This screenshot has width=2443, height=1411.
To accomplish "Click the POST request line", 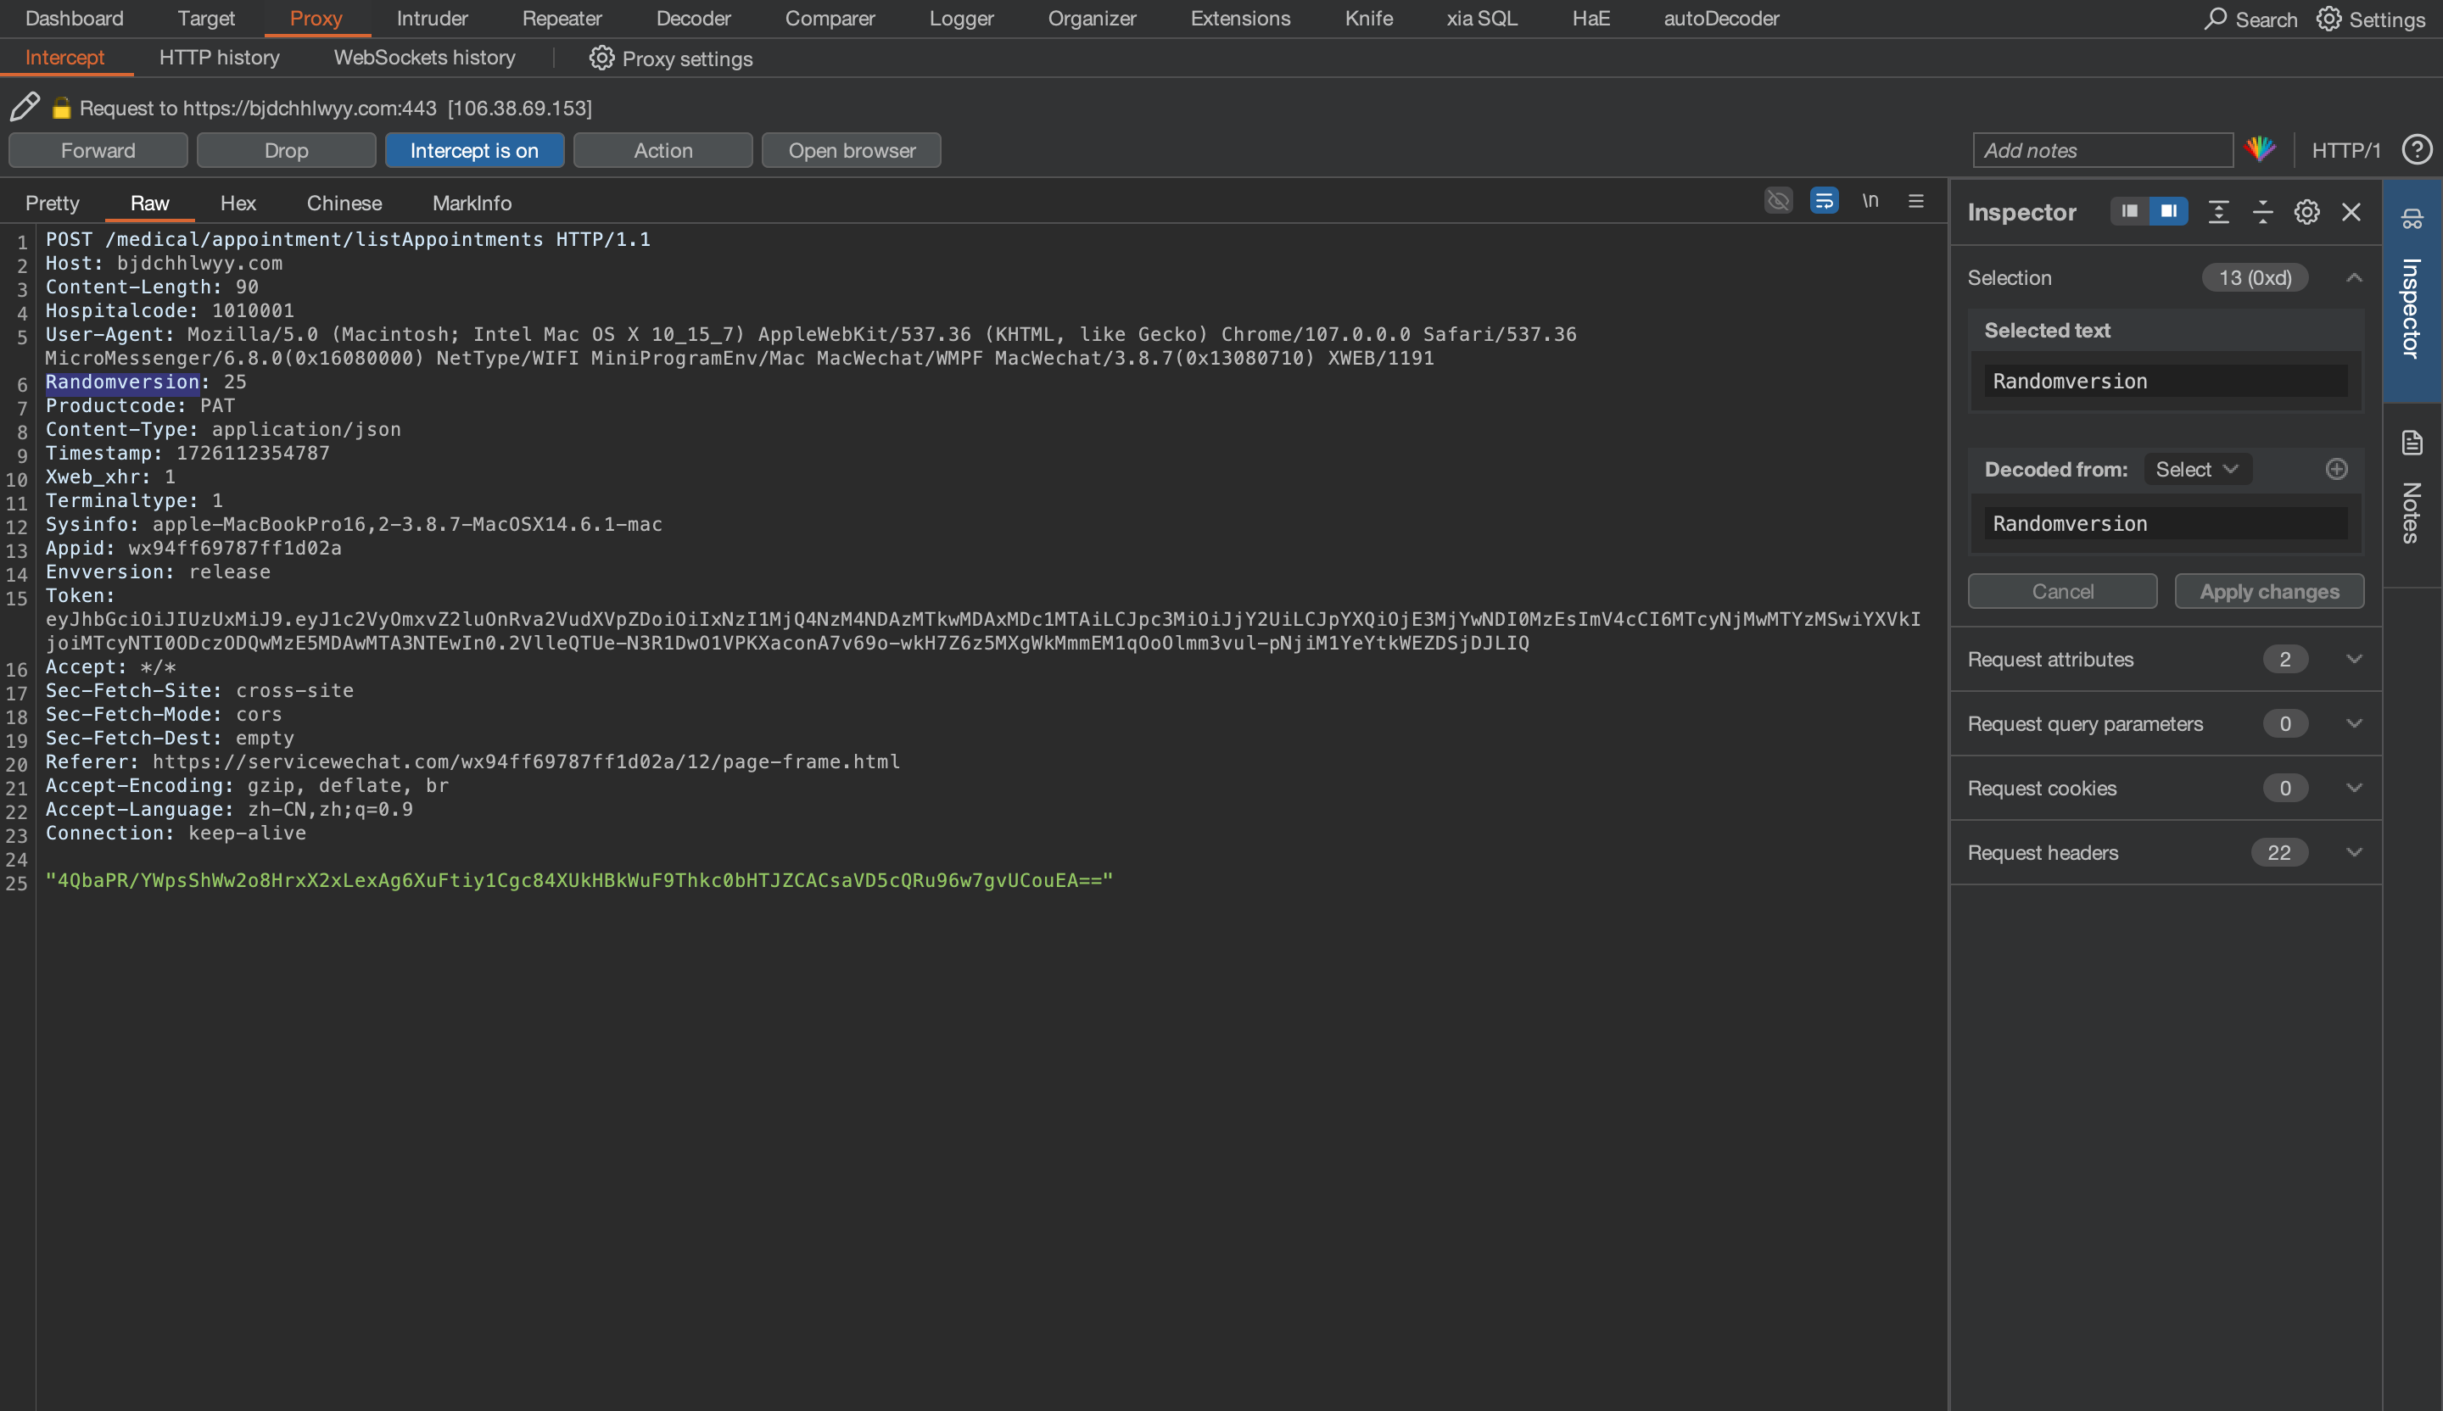I will pyautogui.click(x=348, y=238).
